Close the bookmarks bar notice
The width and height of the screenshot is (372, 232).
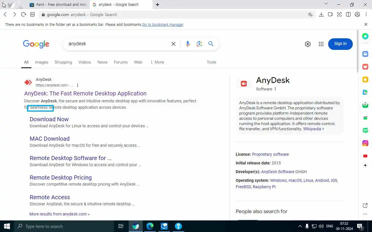pyautogui.click(x=366, y=25)
